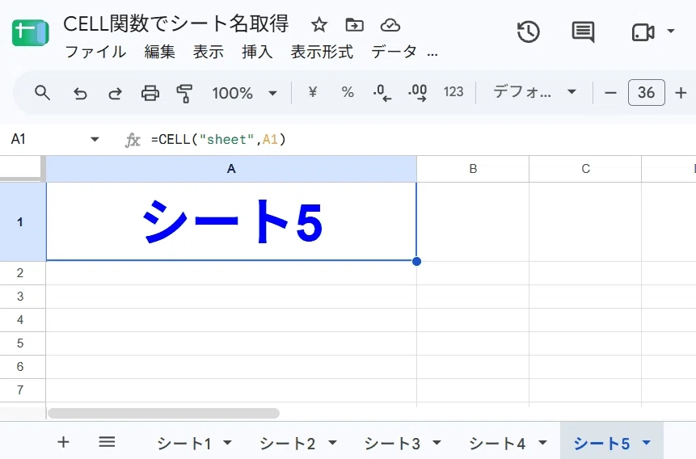
Task: Open version history clock icon
Action: click(528, 32)
